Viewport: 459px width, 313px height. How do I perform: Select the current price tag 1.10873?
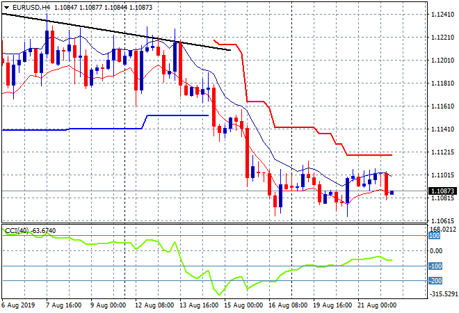coord(442,191)
